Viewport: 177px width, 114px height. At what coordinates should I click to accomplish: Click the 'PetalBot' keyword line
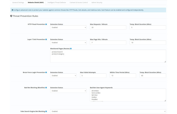pos(94,100)
